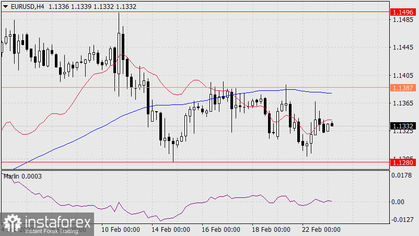Select the red 1.1496 price level label
Image resolution: width=419 pixels, height=236 pixels.
click(x=403, y=12)
